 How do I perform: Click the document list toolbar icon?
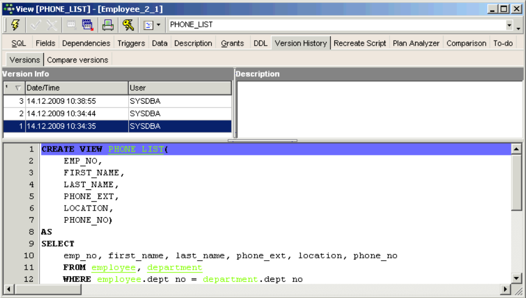click(x=148, y=25)
